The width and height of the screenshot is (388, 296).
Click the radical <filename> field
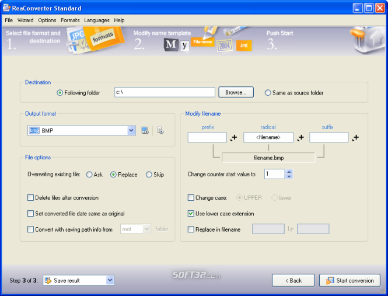click(268, 137)
